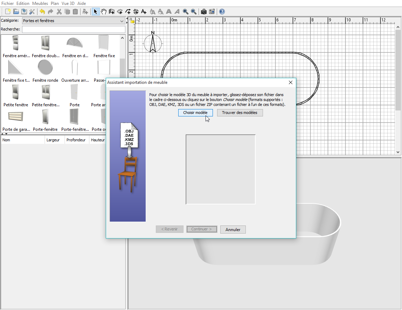Open Preferences with the tools icon
402x310 pixels.
click(x=32, y=12)
